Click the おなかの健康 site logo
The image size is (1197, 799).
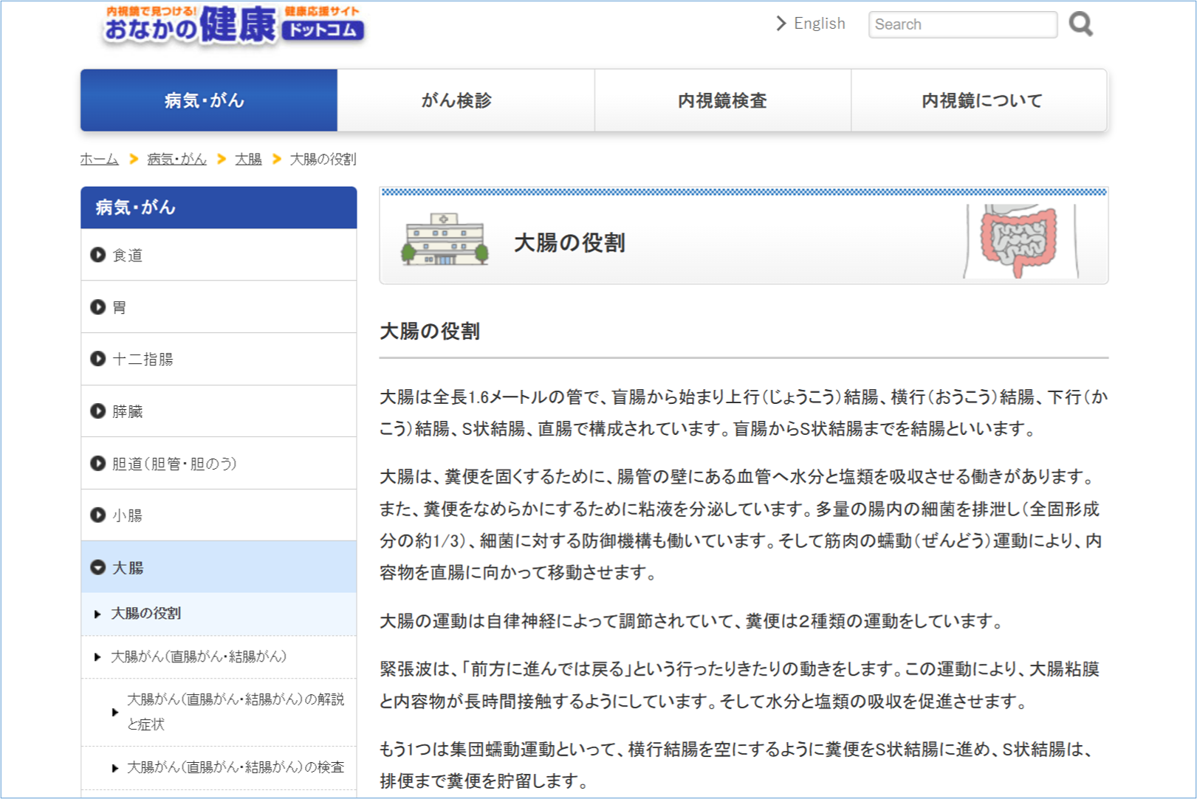234,25
